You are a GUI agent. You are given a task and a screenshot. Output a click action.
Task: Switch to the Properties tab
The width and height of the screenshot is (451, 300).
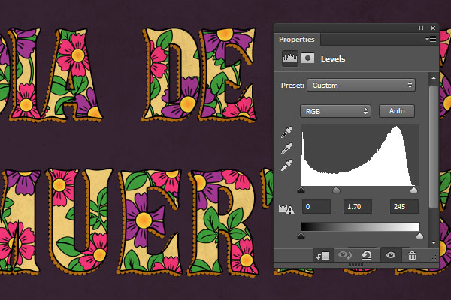coord(297,39)
